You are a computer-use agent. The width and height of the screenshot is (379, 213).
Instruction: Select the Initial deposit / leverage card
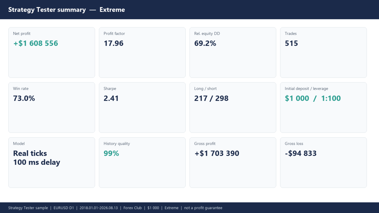point(323,107)
